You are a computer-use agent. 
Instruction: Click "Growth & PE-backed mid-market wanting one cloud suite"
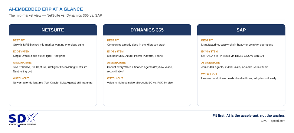(48, 45)
